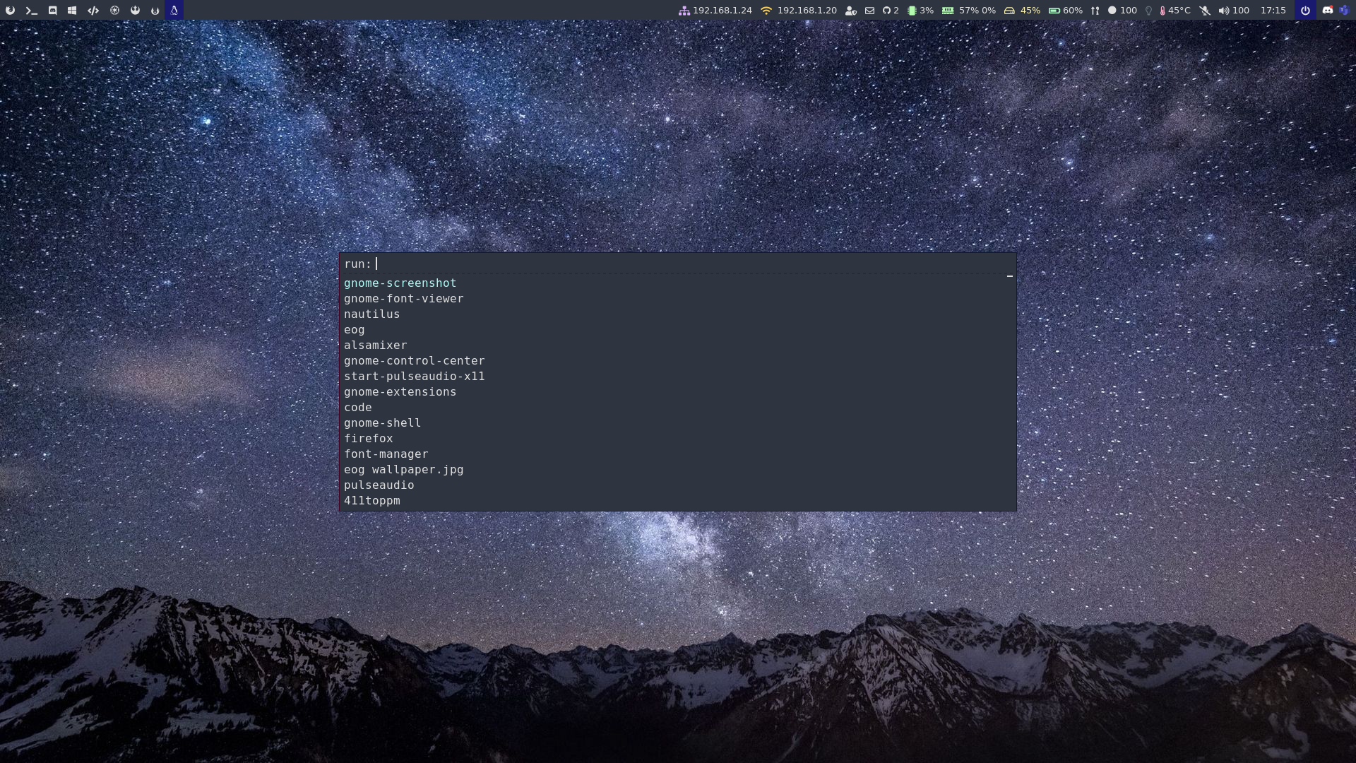Screen dimensions: 1356x763
Task: Click the green CPU chip icon
Action: click(x=912, y=11)
